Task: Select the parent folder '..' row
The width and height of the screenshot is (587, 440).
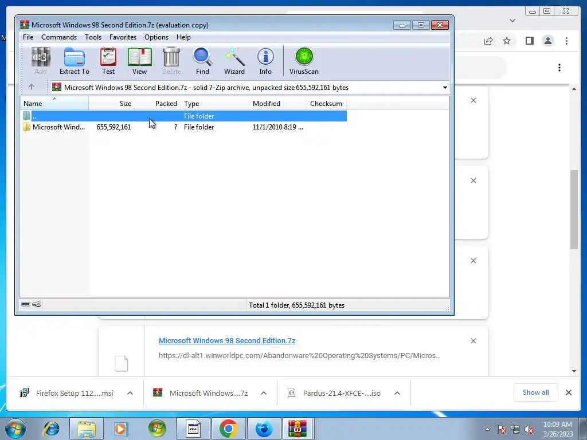Action: [183, 116]
